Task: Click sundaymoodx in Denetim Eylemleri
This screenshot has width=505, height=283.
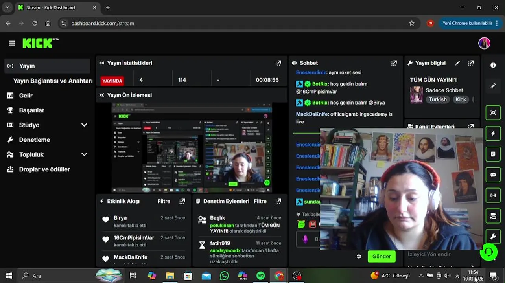Action: 225,250
